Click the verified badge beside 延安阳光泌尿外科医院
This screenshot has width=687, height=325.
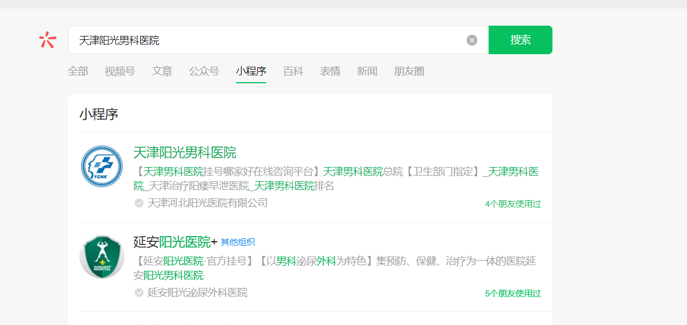(139, 292)
